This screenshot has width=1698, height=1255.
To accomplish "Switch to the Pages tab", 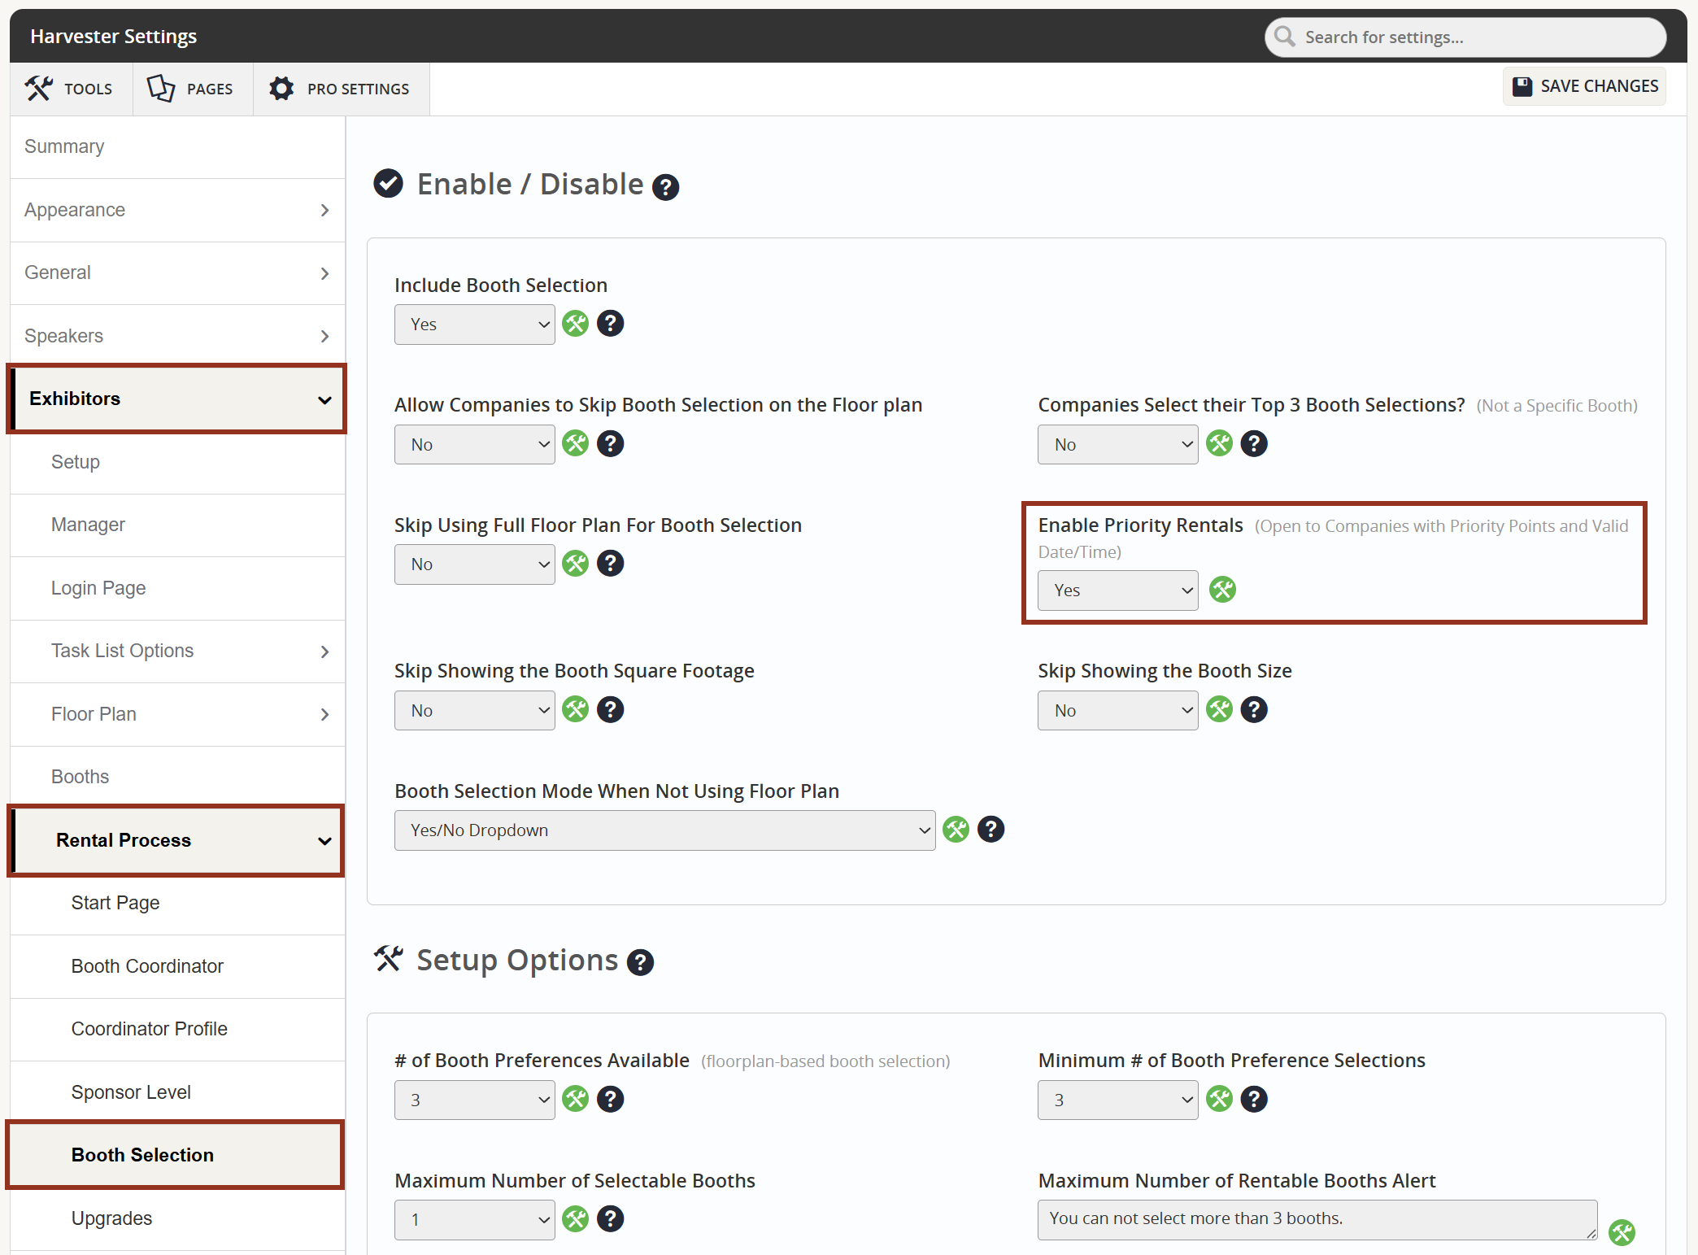I will tap(193, 89).
